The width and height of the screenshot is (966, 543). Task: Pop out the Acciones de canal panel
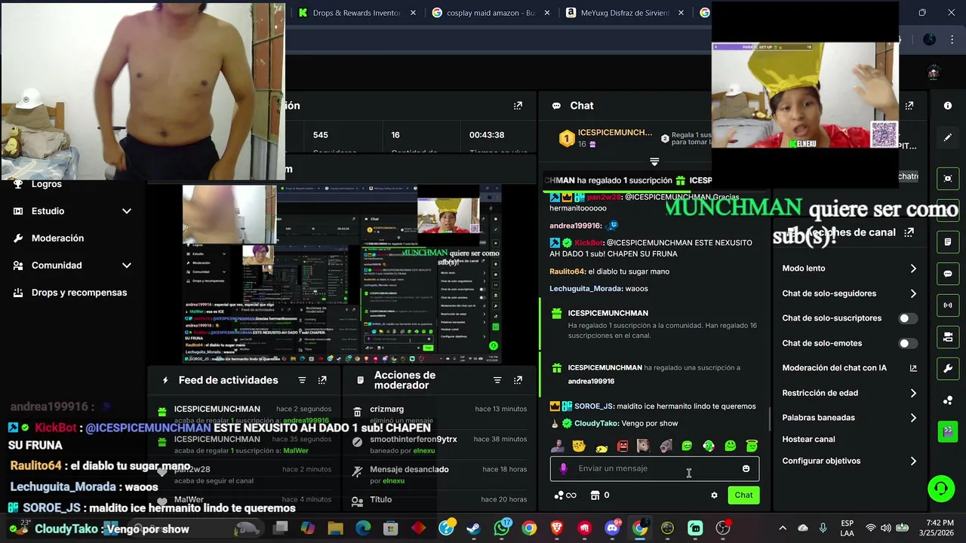(909, 232)
